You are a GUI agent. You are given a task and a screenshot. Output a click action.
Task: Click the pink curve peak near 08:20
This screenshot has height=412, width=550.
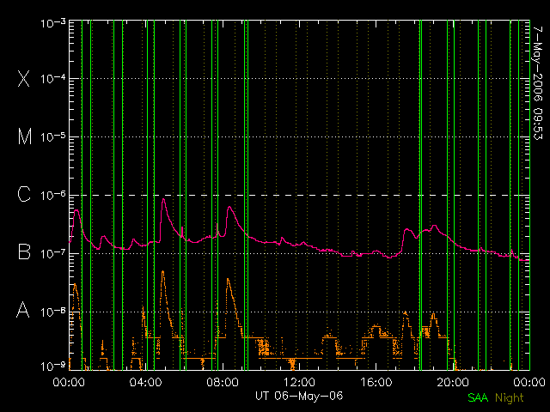229,207
